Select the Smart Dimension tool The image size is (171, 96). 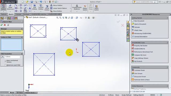pos(10,7)
